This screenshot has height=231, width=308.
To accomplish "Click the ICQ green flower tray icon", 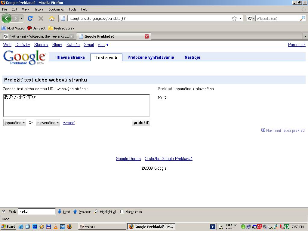I will pyautogui.click(x=243, y=227).
